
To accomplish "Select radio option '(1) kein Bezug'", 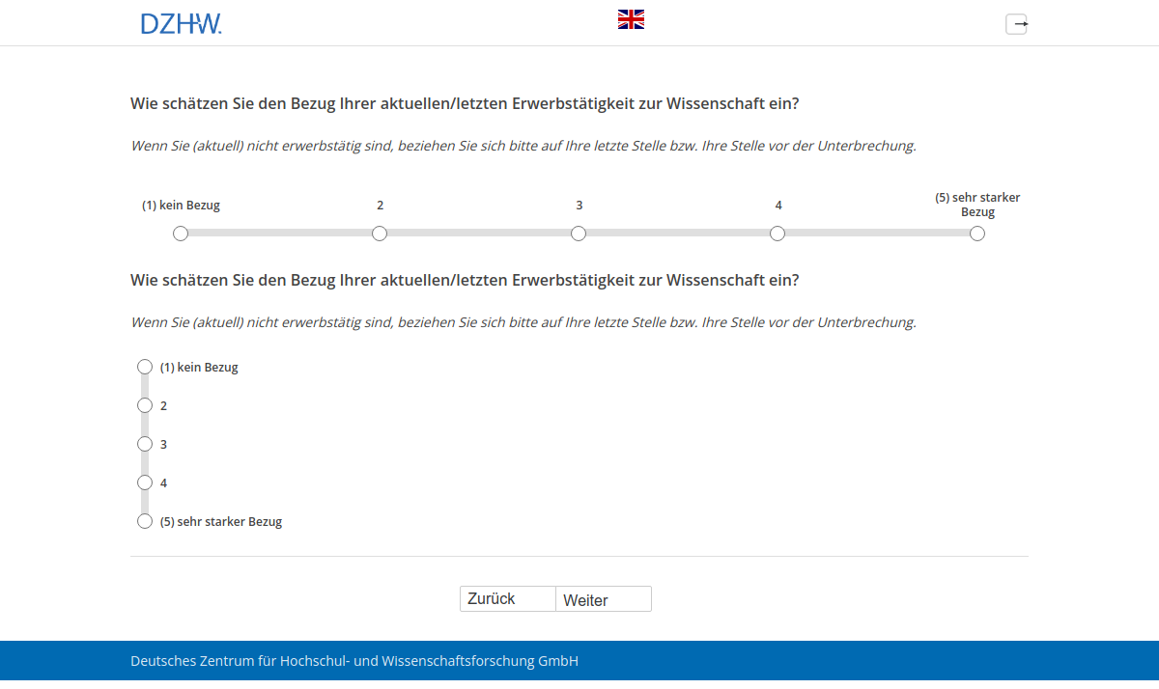I will point(145,367).
